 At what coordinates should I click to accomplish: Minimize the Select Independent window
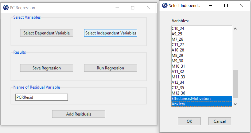(x=210, y=6)
